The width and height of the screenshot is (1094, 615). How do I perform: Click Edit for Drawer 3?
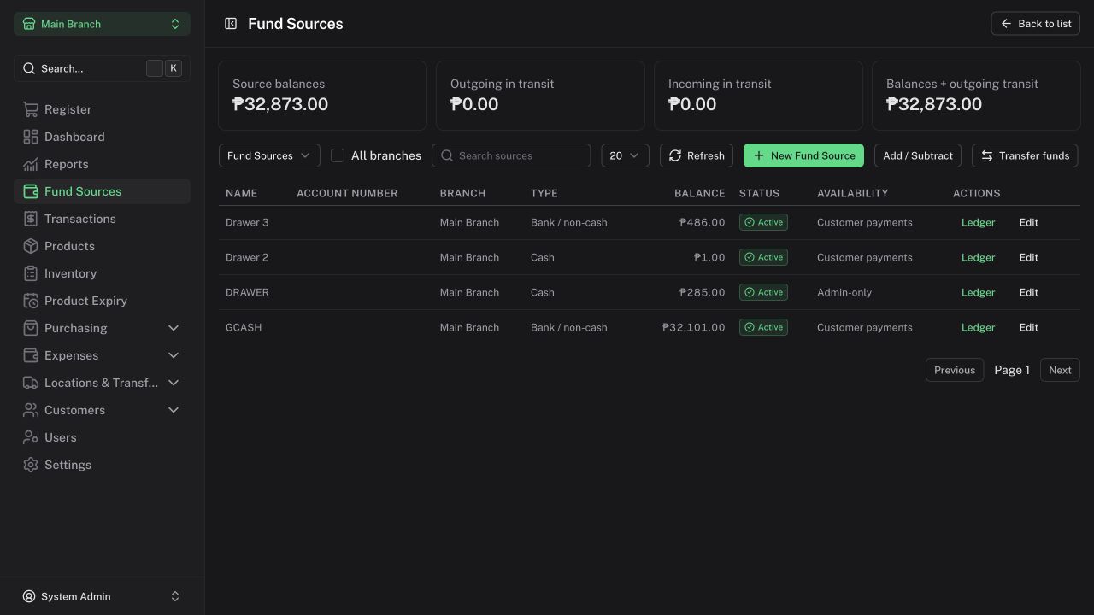coord(1028,222)
